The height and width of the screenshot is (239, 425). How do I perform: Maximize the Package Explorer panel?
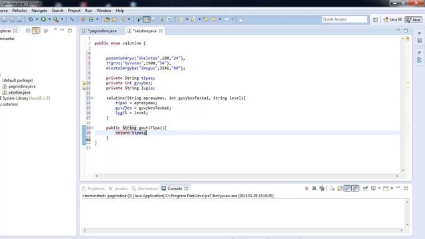[70, 31]
